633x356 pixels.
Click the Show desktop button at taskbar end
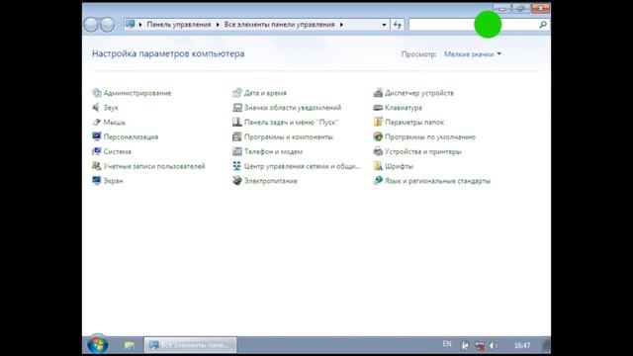547,345
